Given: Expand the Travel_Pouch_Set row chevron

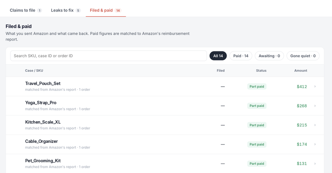Looking at the screenshot, I should (315, 86).
